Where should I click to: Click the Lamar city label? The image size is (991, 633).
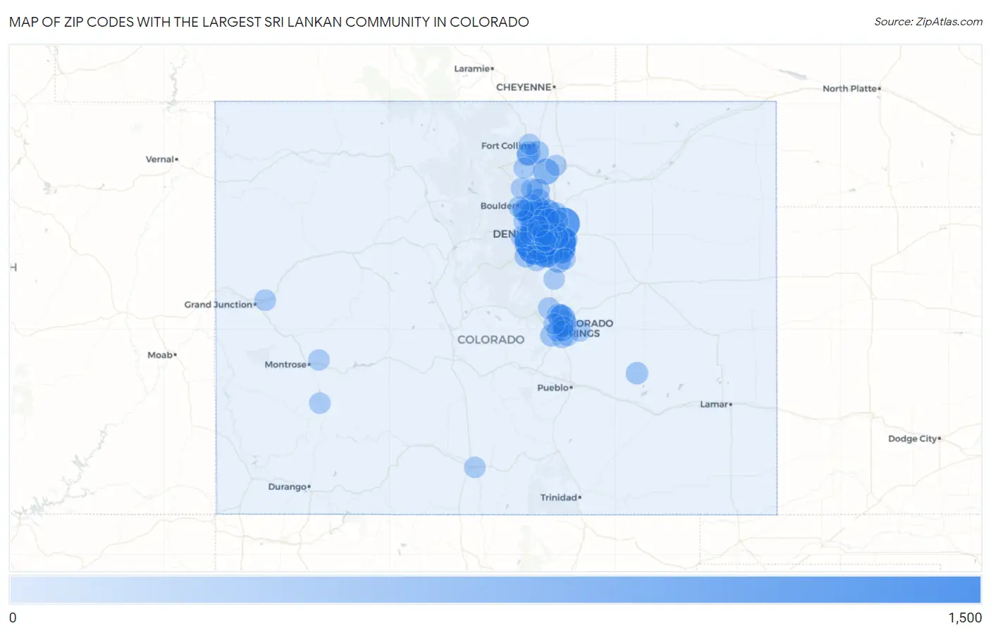click(715, 404)
